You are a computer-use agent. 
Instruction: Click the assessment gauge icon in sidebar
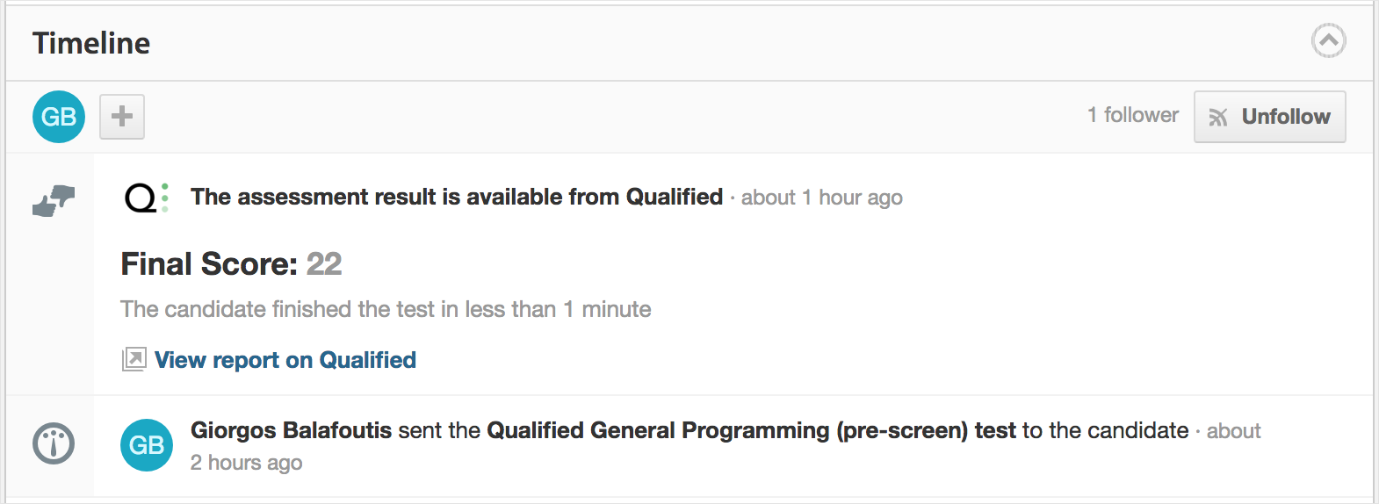coord(54,443)
